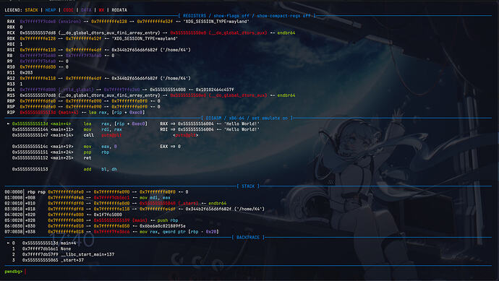This screenshot has width=499, height=281.
Task: Click the pwndbg> command prompt
Action: click(13, 272)
